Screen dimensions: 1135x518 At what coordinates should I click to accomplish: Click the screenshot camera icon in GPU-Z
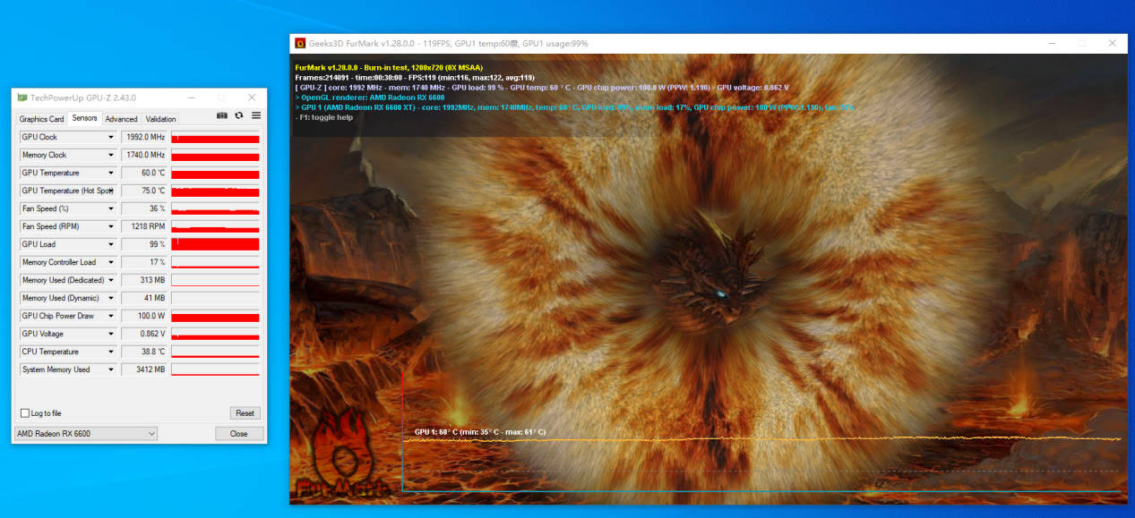click(x=222, y=115)
